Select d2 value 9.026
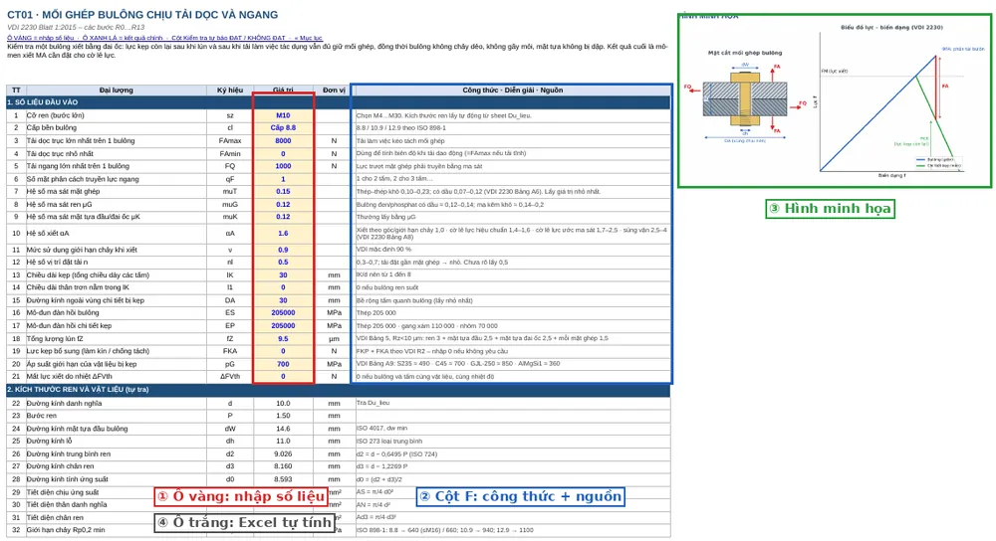 click(x=283, y=454)
